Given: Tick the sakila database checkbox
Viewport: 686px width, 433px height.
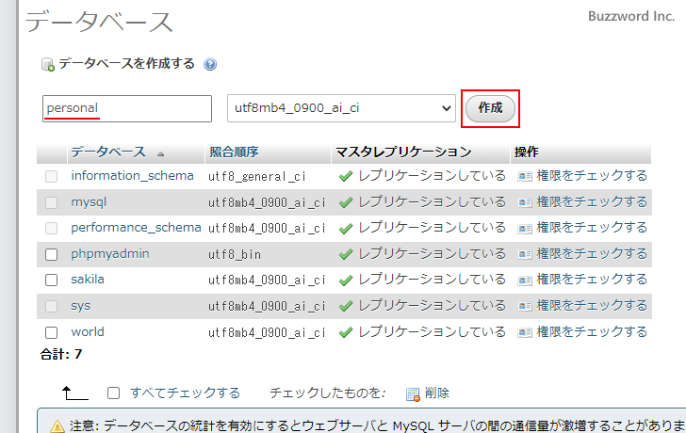Looking at the screenshot, I should (x=52, y=281).
